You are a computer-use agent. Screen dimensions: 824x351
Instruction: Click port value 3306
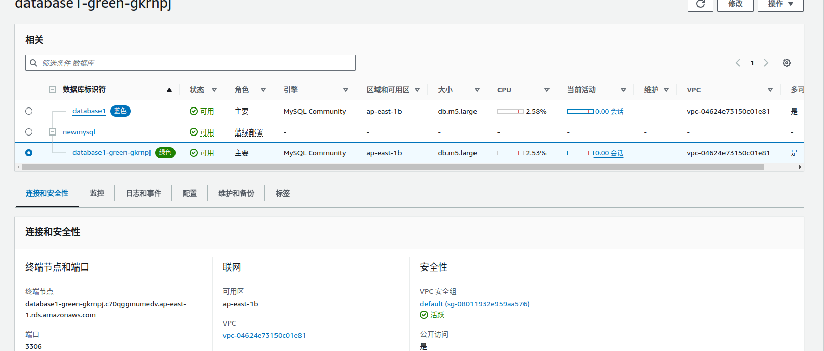point(34,346)
